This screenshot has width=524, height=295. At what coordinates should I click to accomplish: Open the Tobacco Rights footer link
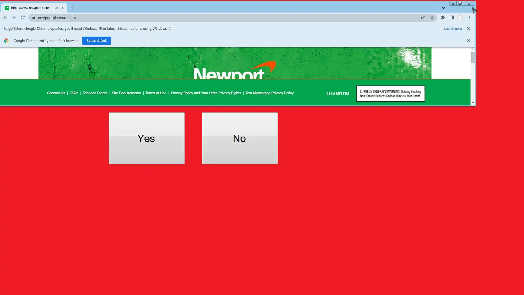[95, 93]
